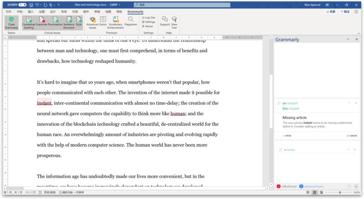Click the Advanced Issues diamond icon
The width and height of the screenshot is (364, 199).
[92, 20]
